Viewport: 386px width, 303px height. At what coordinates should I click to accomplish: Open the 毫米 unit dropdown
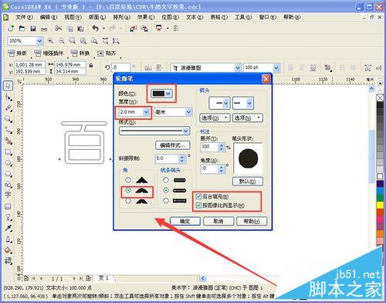coord(188,112)
